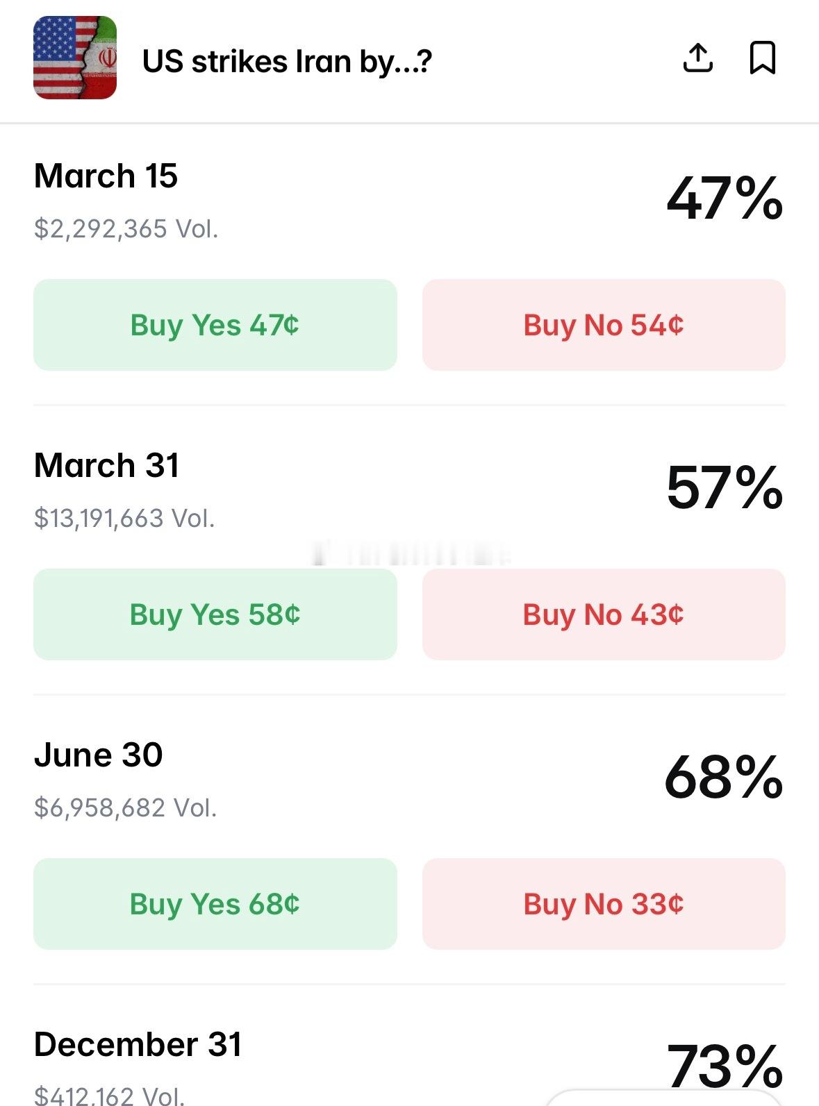
Task: Click Buy No 54¢ for March 15
Action: (604, 325)
